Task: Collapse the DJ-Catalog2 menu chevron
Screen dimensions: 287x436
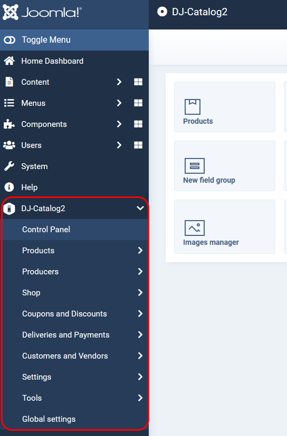Action: 140,208
